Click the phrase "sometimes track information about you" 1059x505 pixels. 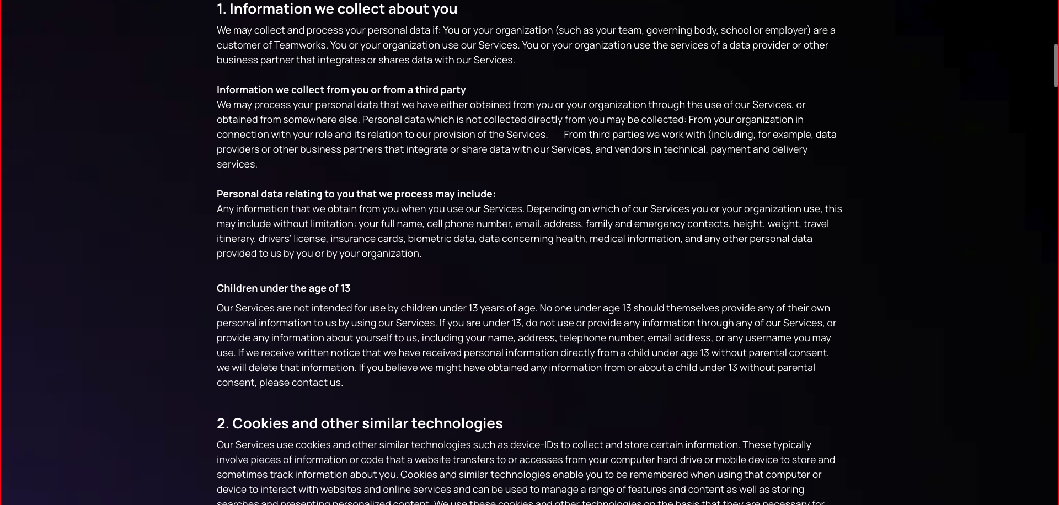307,475
